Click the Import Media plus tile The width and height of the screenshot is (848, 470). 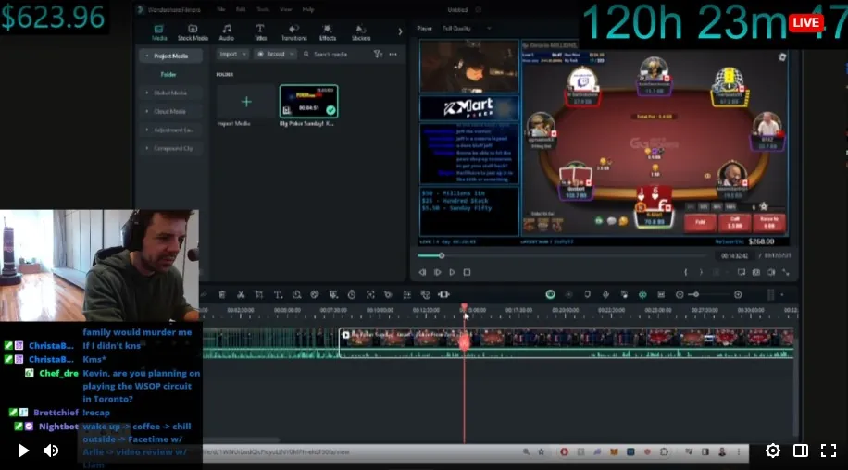246,102
